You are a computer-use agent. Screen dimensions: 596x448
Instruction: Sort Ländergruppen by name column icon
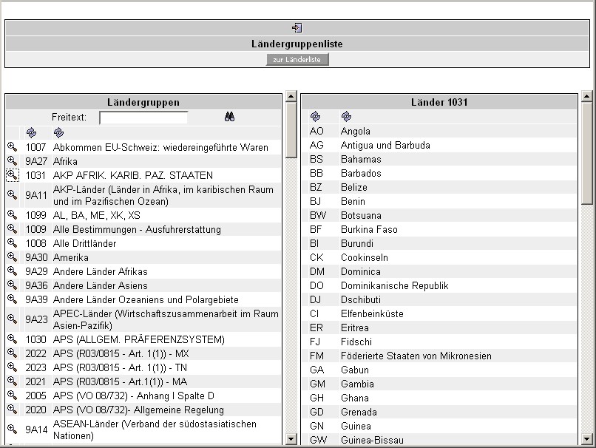[x=58, y=132]
